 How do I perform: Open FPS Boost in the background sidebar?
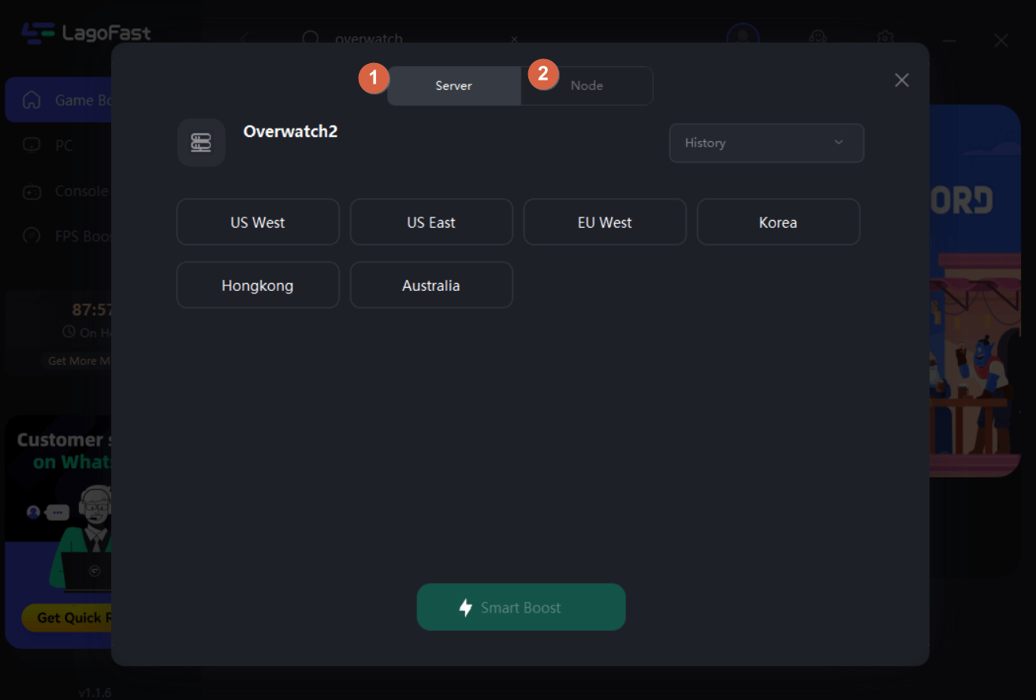coord(84,236)
